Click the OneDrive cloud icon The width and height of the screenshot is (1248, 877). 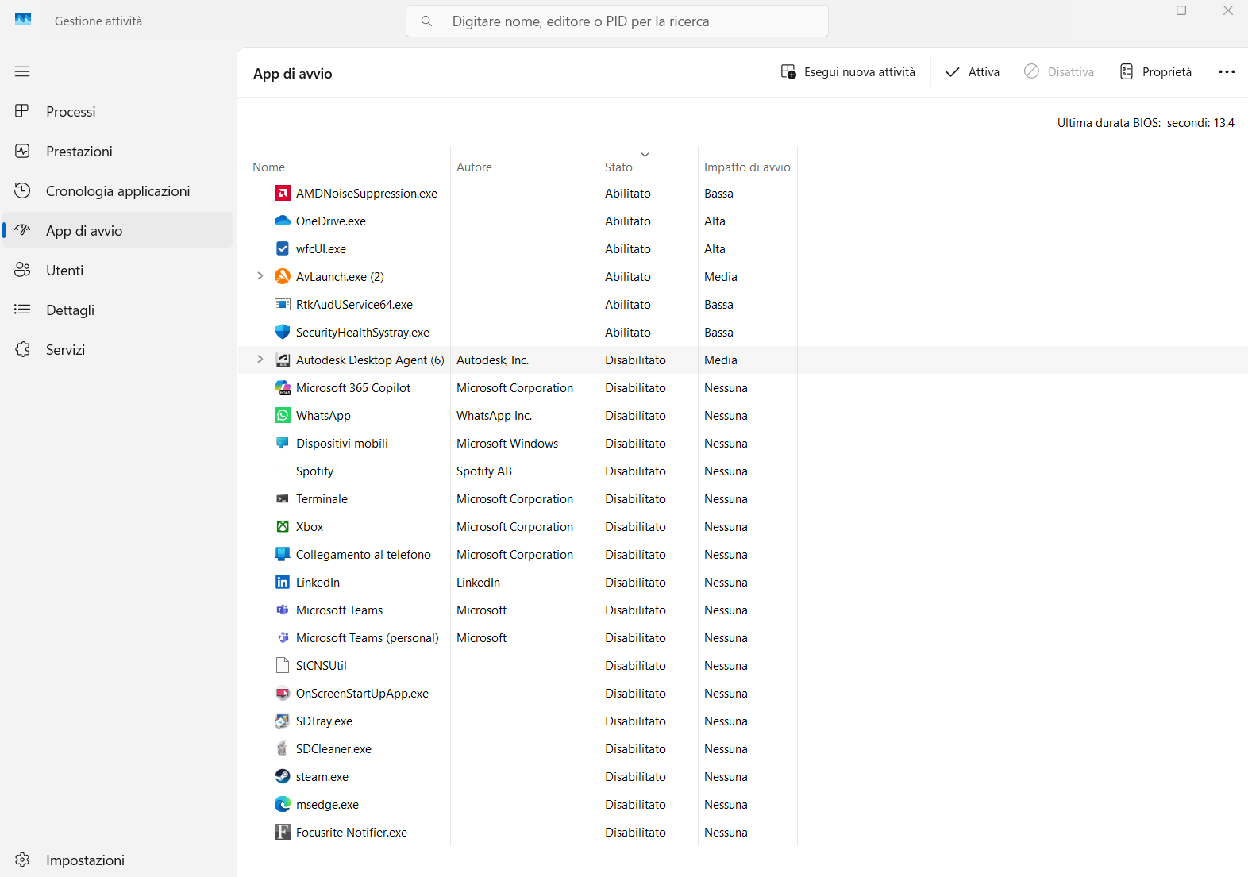(x=283, y=221)
